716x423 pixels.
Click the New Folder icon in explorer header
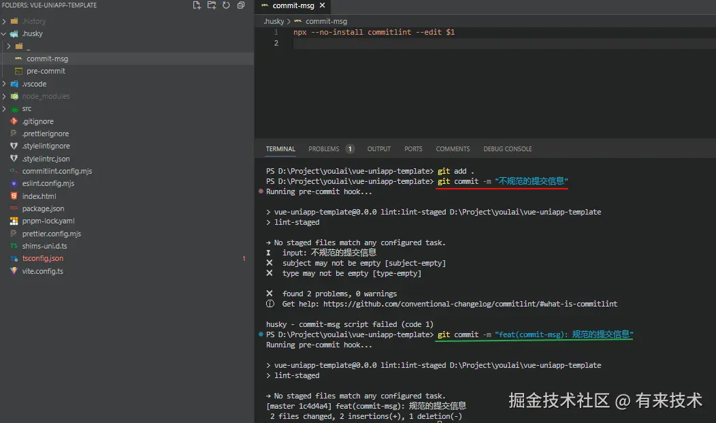point(212,5)
